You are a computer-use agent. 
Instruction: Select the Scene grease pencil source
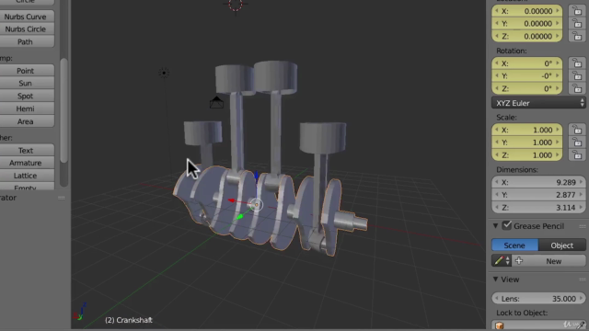click(x=514, y=245)
